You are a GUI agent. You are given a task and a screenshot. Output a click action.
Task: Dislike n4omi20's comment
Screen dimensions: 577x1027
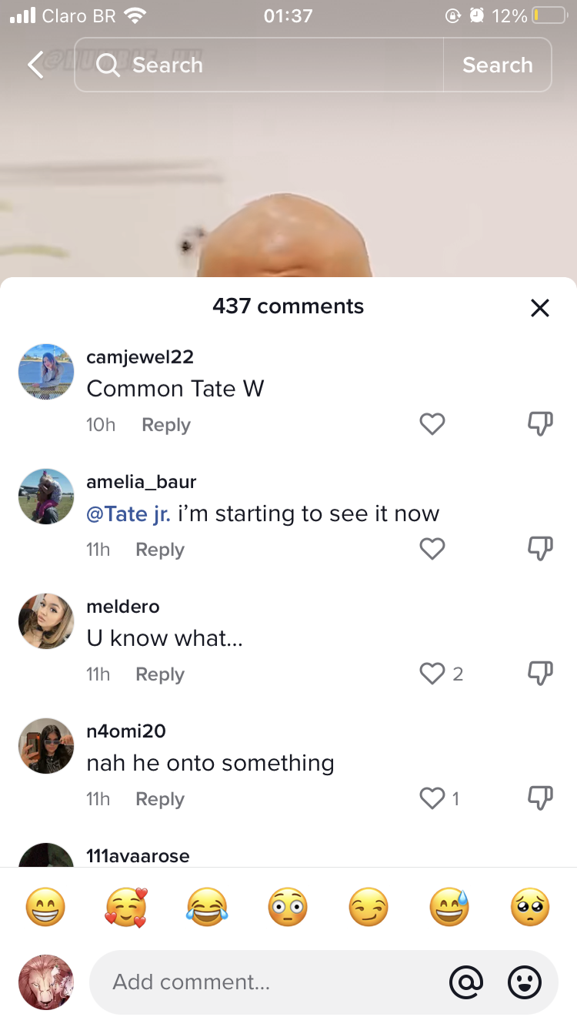coord(540,798)
